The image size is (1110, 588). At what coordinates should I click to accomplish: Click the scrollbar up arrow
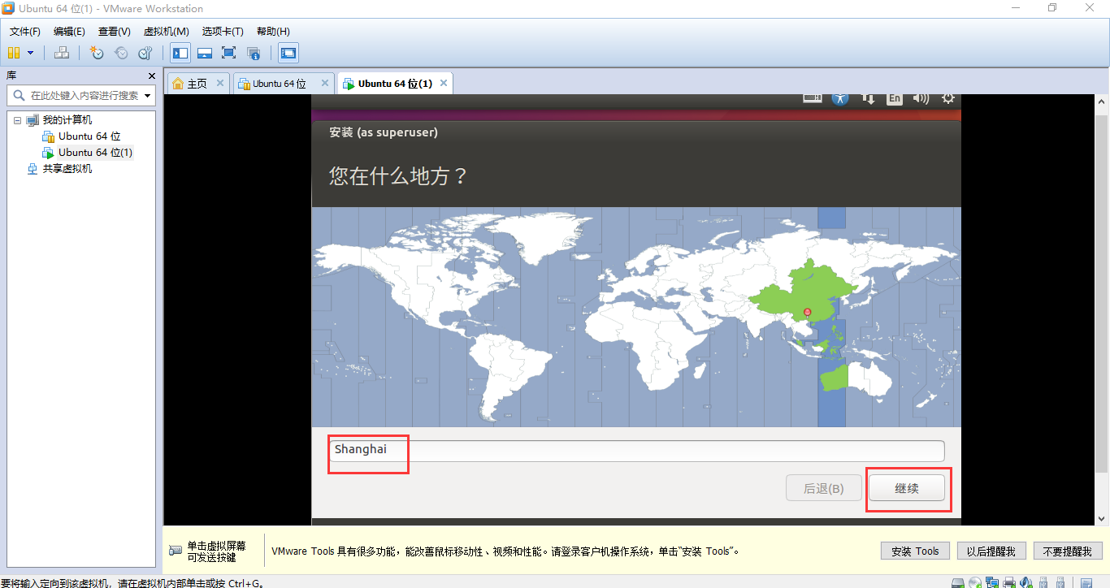(1102, 101)
